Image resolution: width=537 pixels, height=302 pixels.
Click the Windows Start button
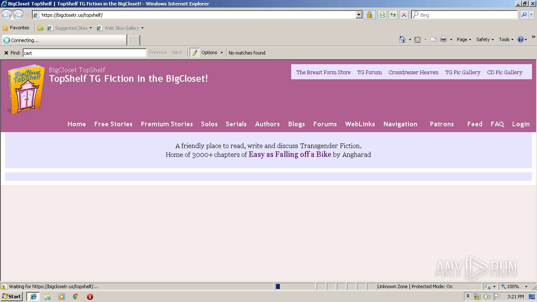point(12,297)
